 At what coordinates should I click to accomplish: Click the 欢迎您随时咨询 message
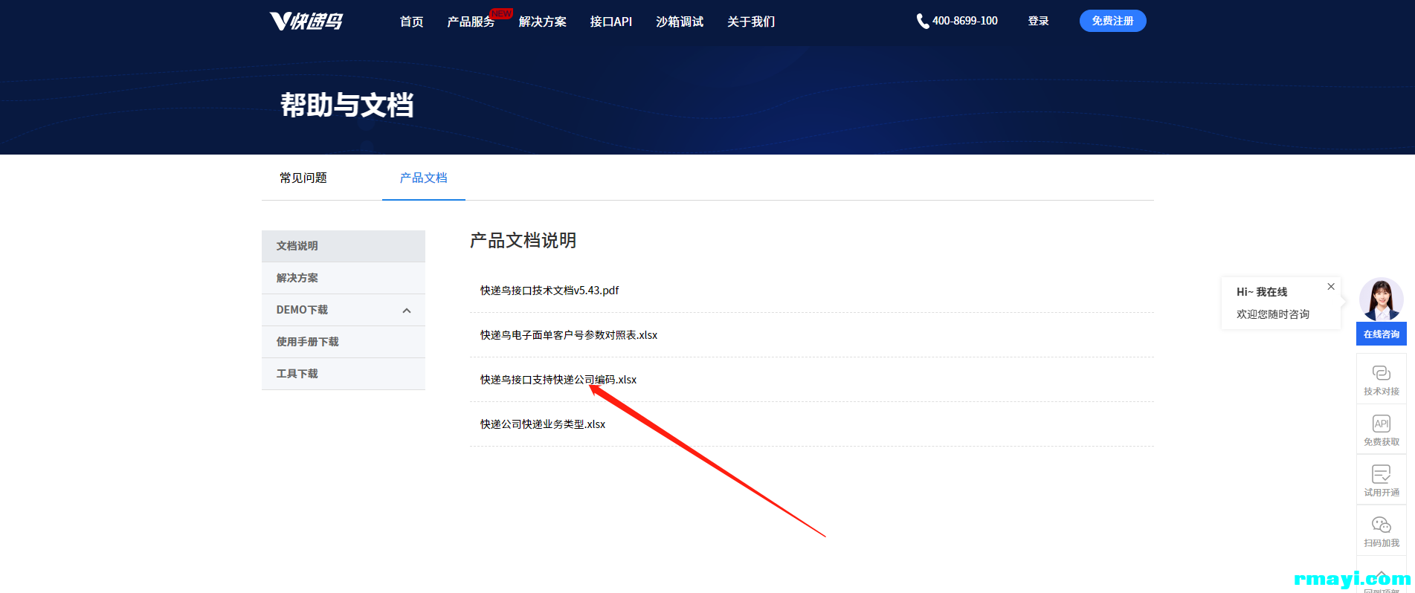pos(1272,314)
